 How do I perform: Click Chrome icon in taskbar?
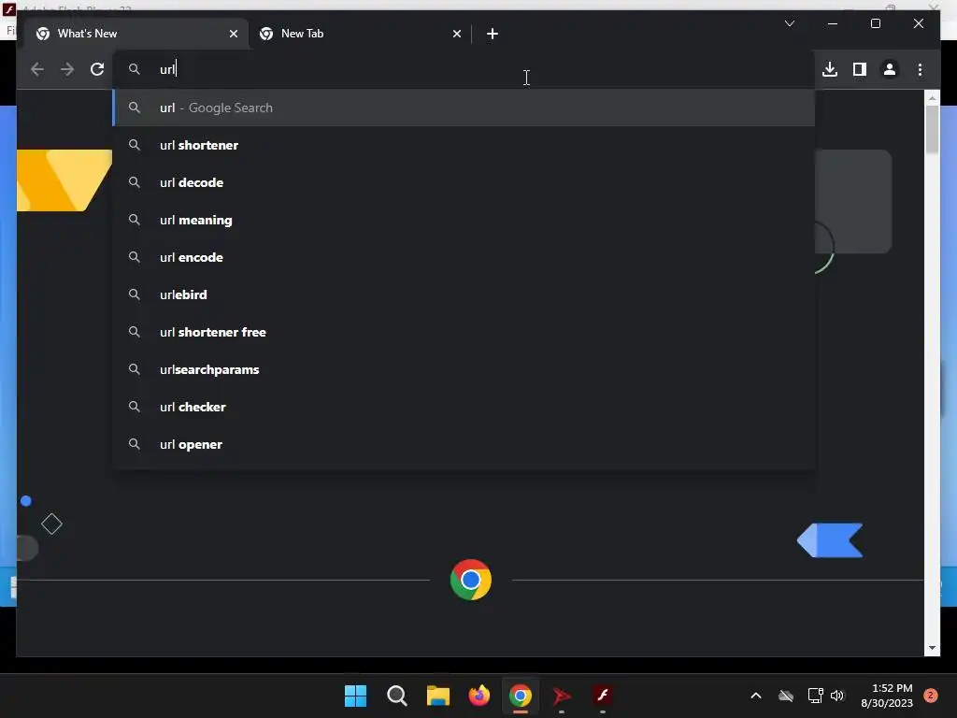point(520,696)
